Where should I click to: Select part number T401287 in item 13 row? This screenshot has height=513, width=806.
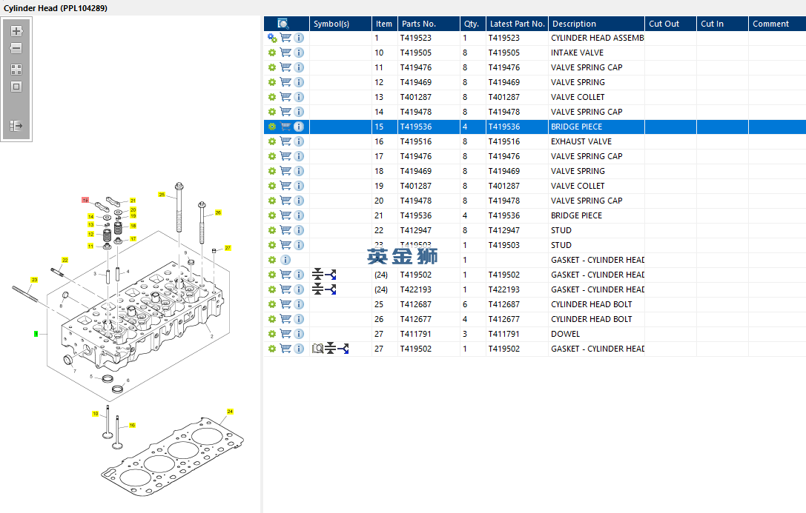(x=416, y=97)
